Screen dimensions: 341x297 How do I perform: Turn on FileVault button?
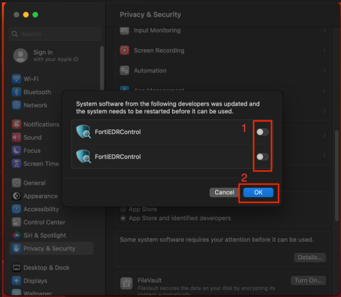[308, 281]
